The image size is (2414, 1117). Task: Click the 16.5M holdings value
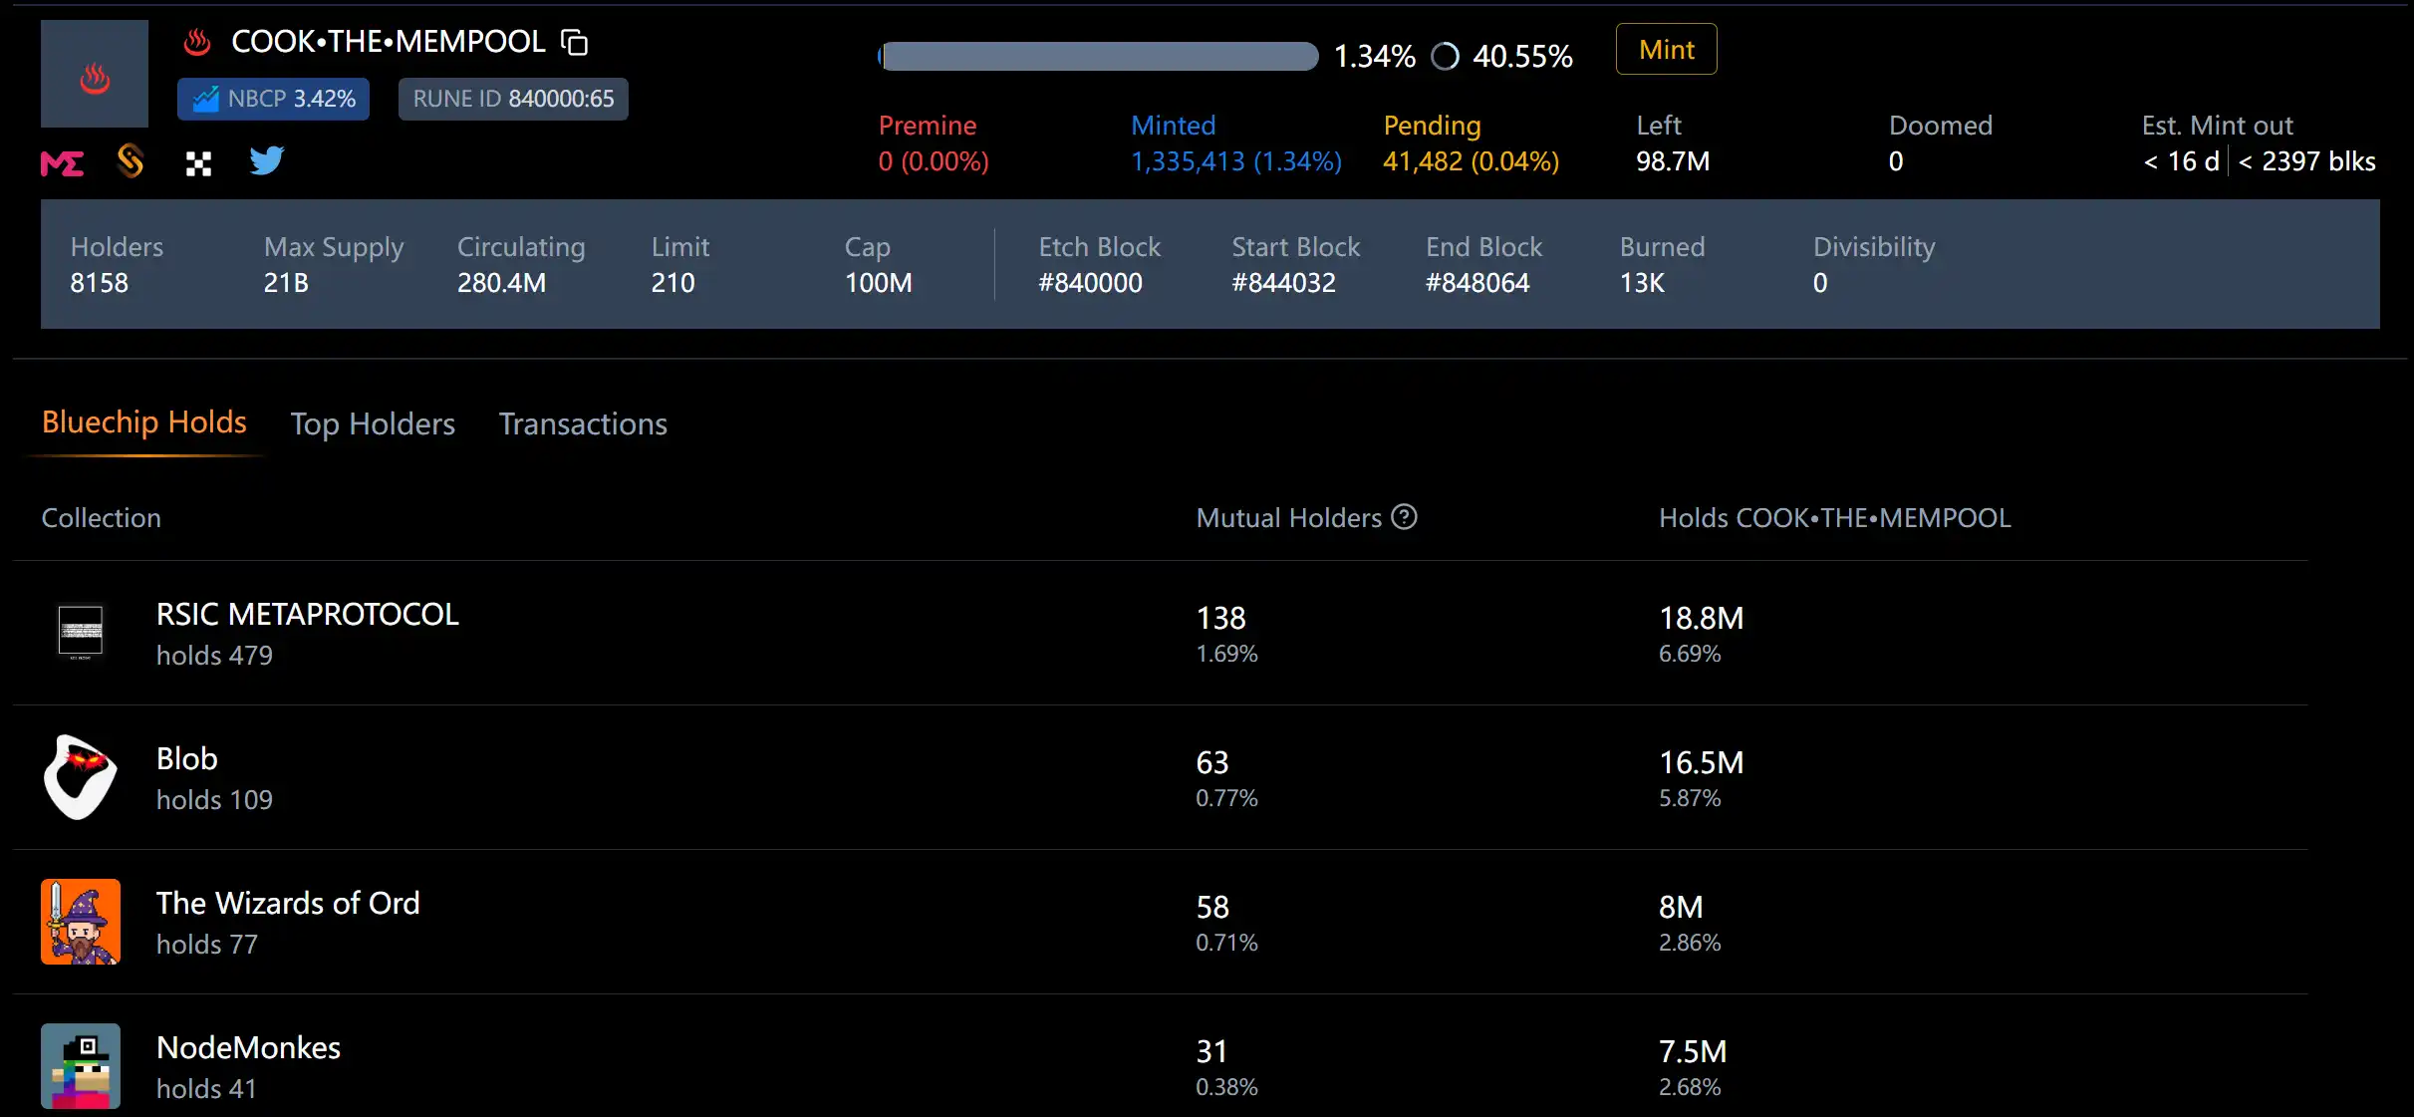point(1702,762)
